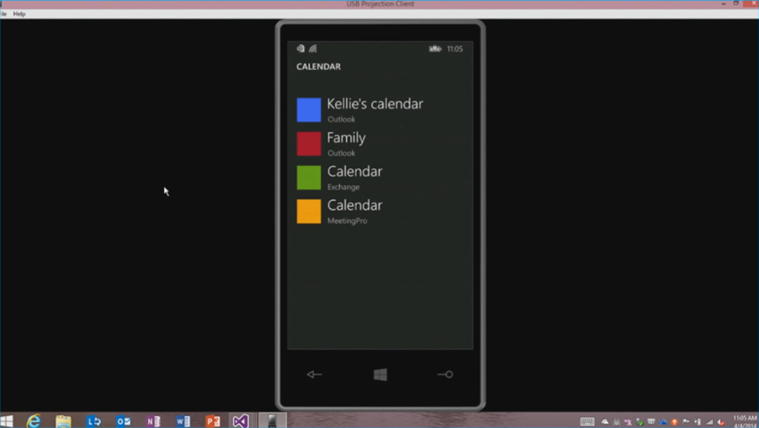Click the OneNote clipper tray icon
759x428 pixels.
[x=629, y=422]
